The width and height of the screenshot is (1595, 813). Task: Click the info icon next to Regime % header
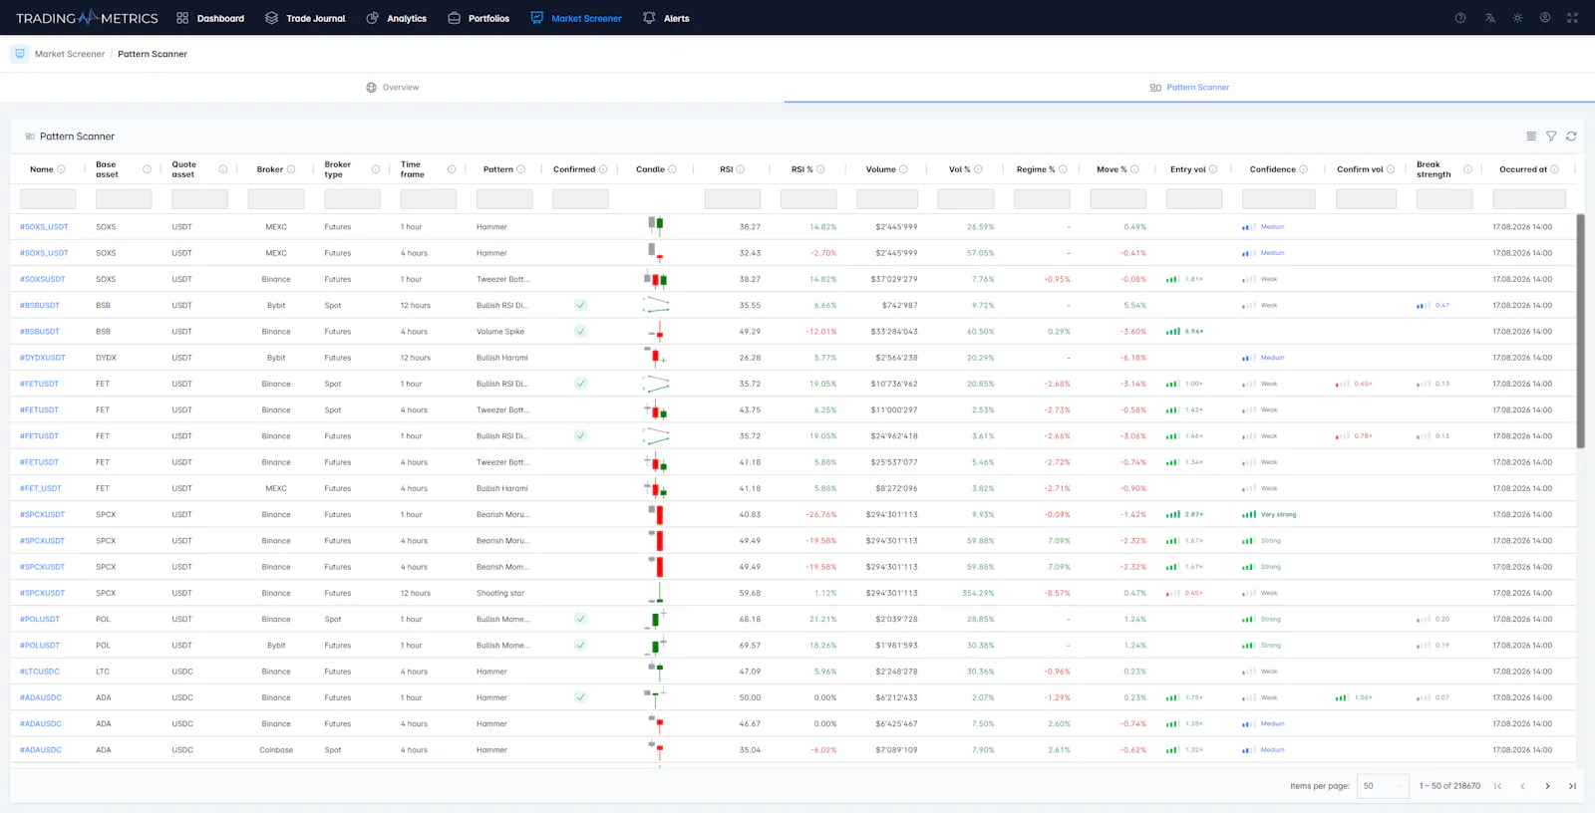pyautogui.click(x=1063, y=169)
